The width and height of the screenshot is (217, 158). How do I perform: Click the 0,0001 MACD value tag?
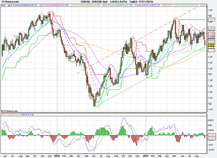pos(211,135)
